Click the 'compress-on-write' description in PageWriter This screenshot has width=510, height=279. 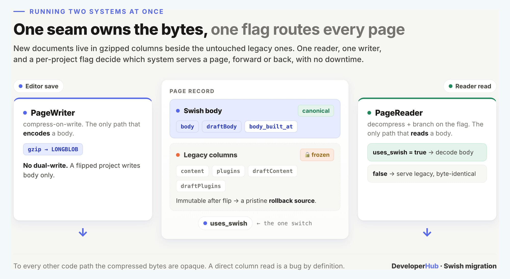(x=82, y=129)
